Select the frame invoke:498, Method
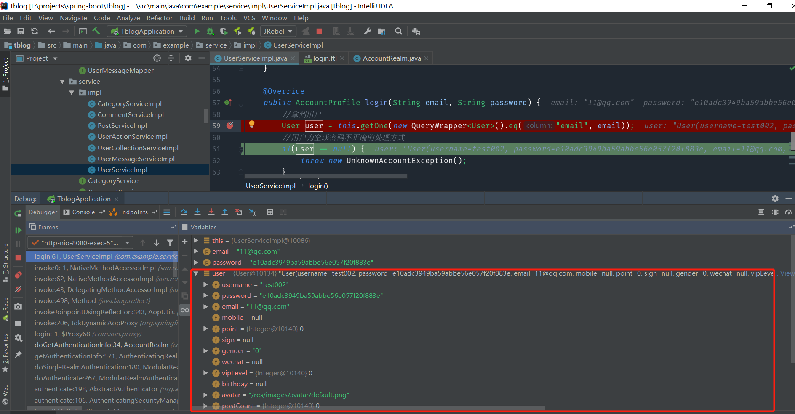 click(x=92, y=301)
